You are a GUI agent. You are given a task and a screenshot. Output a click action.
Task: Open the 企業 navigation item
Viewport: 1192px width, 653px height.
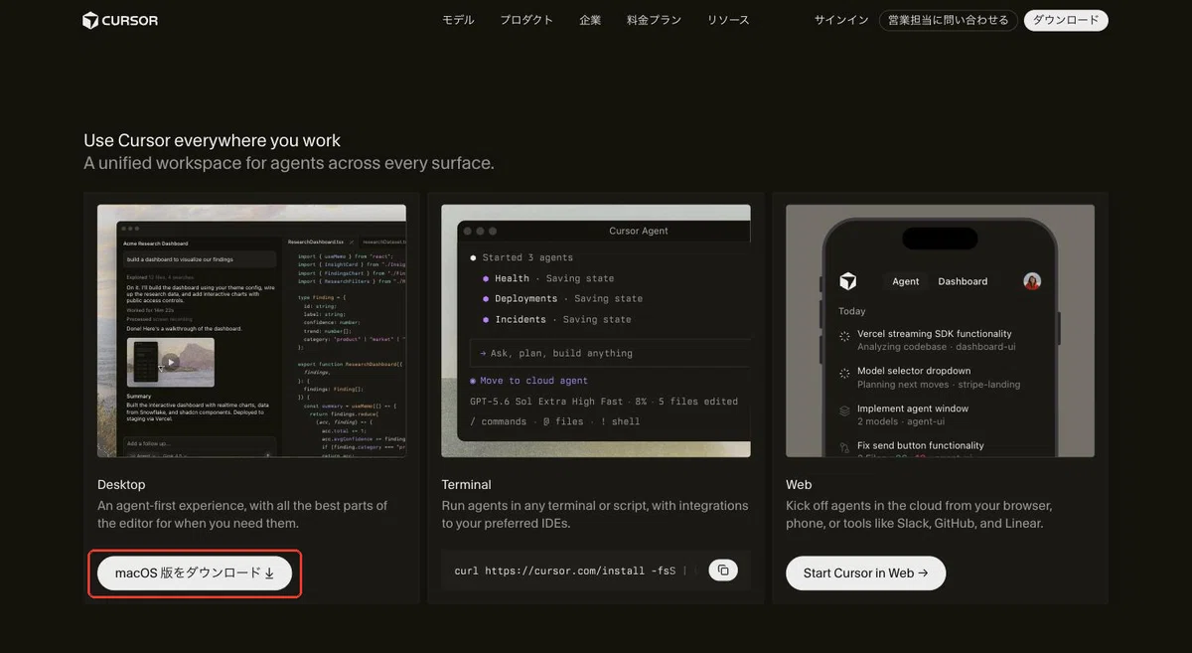click(590, 20)
